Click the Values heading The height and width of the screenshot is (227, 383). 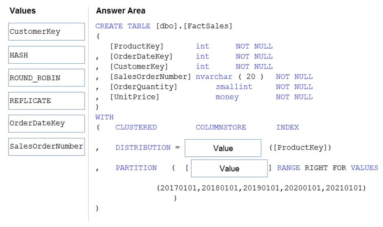click(x=22, y=11)
